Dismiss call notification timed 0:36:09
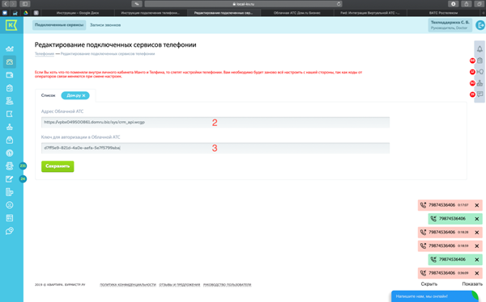Viewport: 486px width, 302px height. (x=477, y=273)
